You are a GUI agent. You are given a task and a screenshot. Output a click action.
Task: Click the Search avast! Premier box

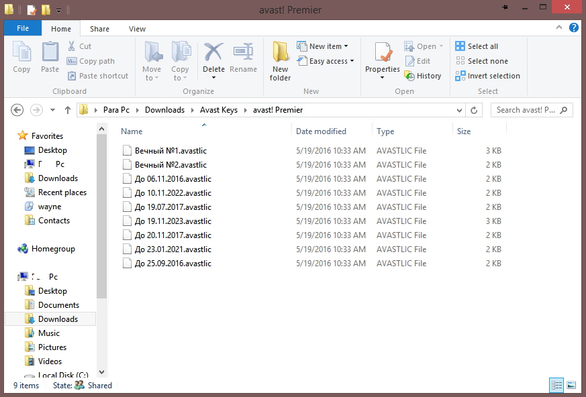[x=532, y=110]
